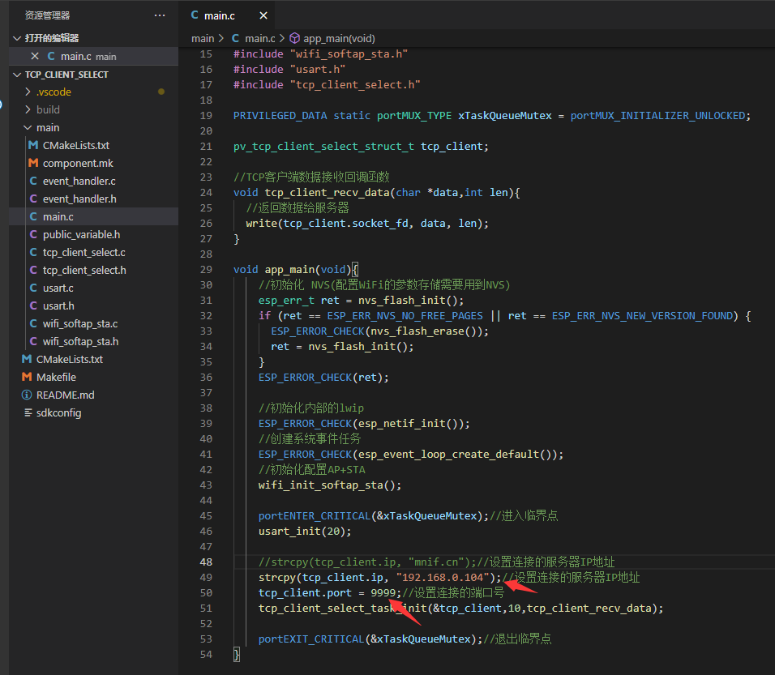Viewport: 775px width, 675px height.
Task: Click the C icon beside tcp_client_select.c
Action: (33, 252)
